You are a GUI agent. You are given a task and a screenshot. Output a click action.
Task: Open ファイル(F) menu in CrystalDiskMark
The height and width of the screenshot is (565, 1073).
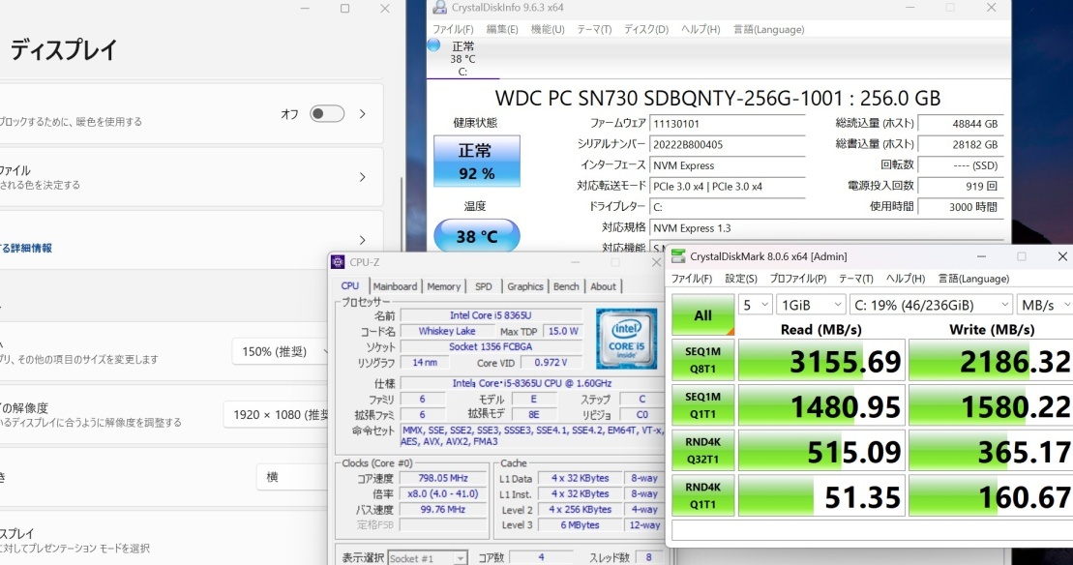(691, 279)
